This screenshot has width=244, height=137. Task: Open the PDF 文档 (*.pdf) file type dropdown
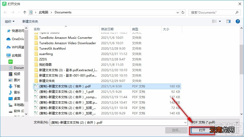[215, 122]
